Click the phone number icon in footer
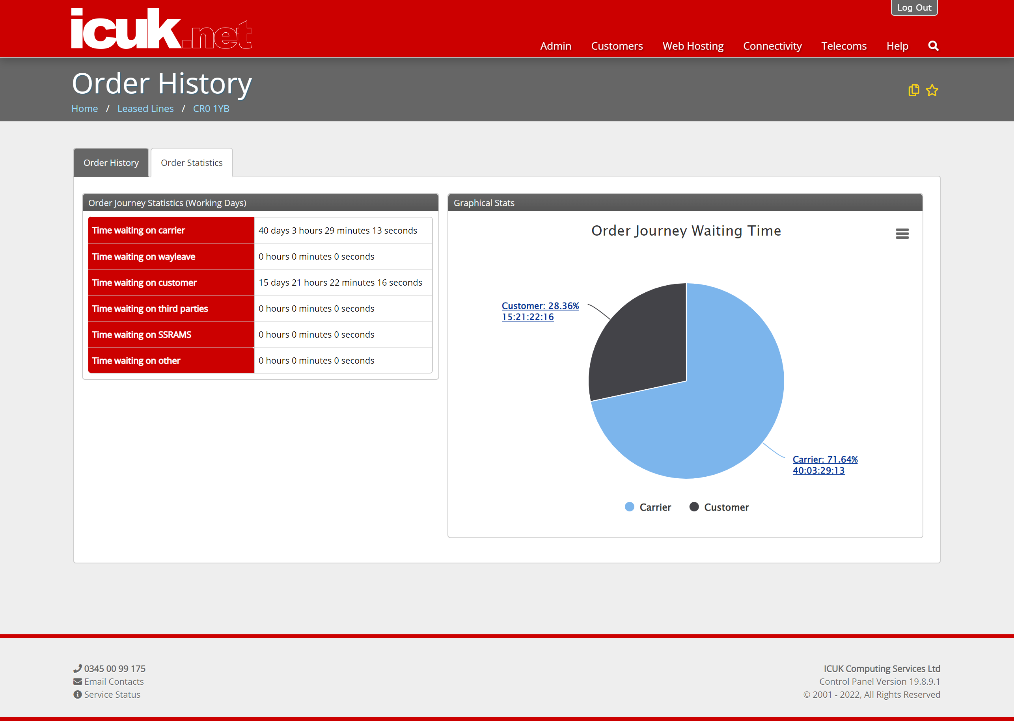The height and width of the screenshot is (721, 1014). coord(77,668)
